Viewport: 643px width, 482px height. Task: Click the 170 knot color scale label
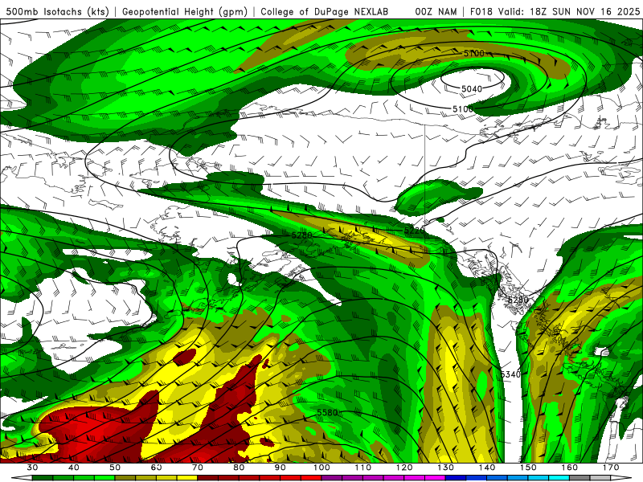(x=611, y=468)
